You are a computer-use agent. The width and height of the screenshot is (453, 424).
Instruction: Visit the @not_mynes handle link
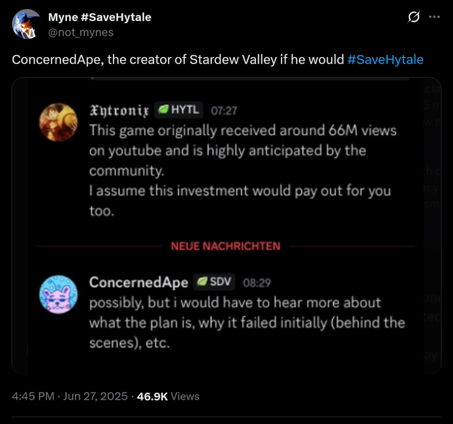80,32
